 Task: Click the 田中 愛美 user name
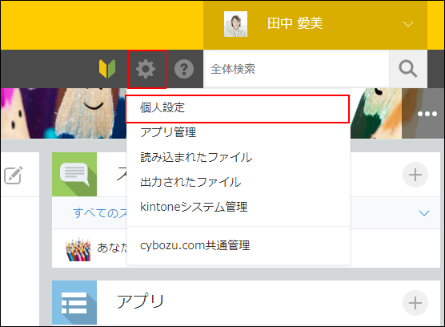pos(295,23)
